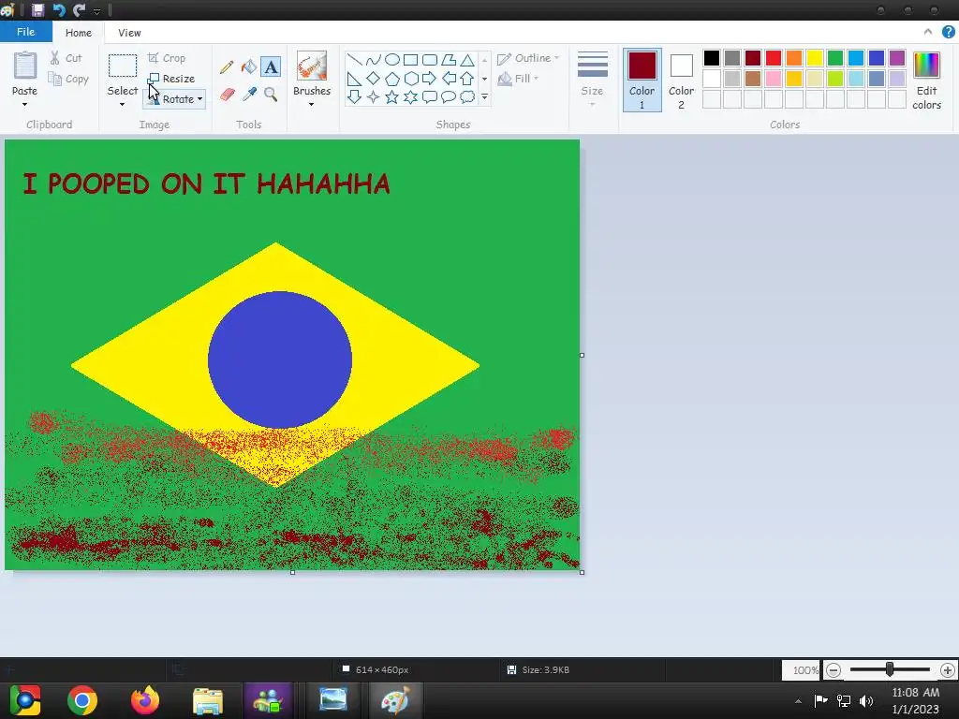Click the Paste button
959x719 pixels.
[x=24, y=73]
